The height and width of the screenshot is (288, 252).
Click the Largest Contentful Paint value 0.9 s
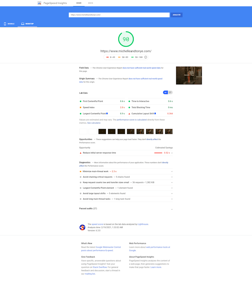[x=122, y=114]
